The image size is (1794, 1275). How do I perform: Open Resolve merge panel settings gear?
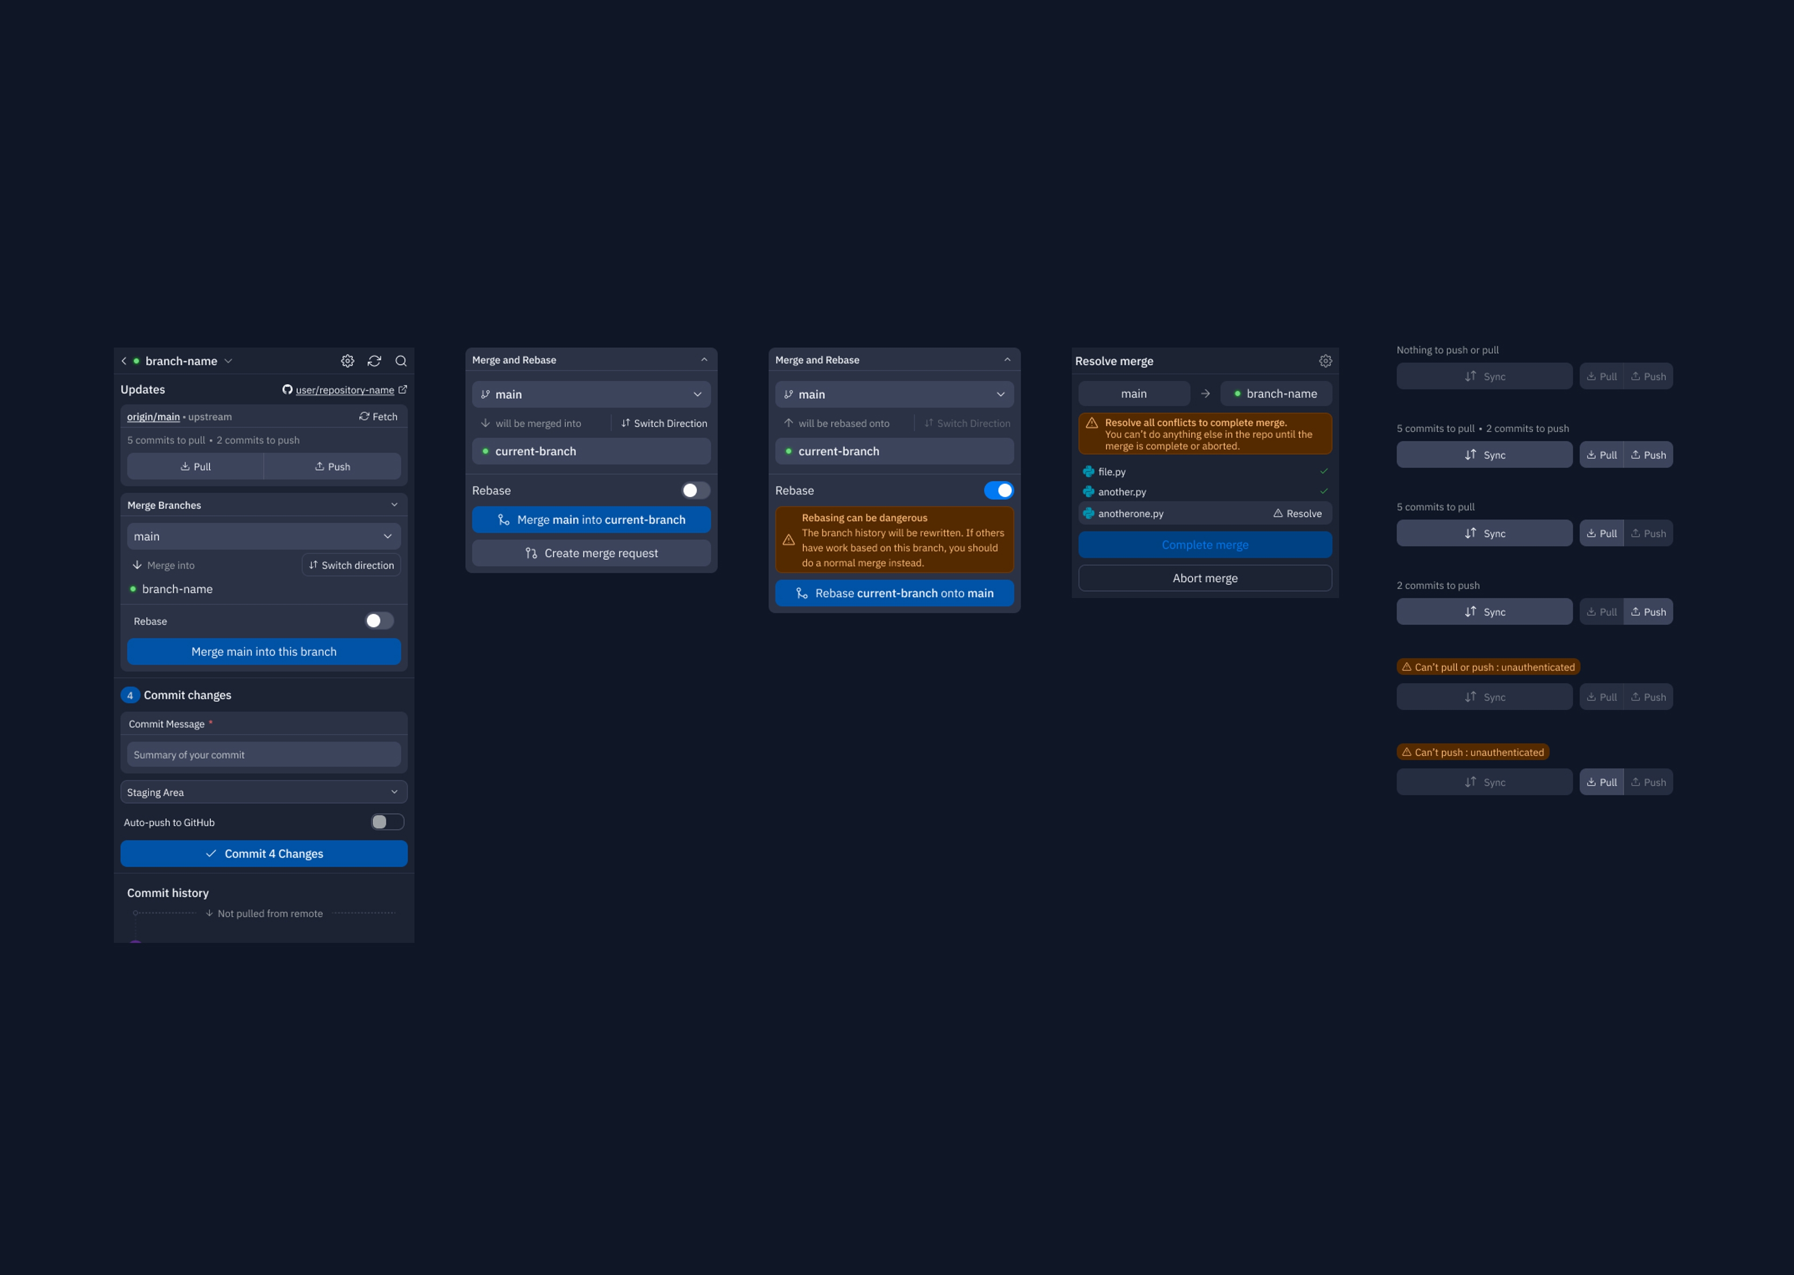coord(1325,361)
